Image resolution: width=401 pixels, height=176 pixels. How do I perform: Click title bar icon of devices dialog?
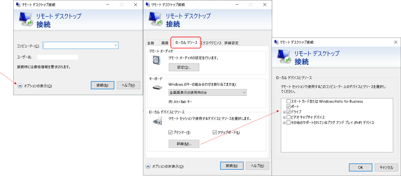click(x=276, y=42)
